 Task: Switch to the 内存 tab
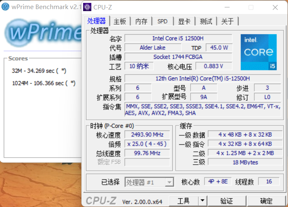141,21
